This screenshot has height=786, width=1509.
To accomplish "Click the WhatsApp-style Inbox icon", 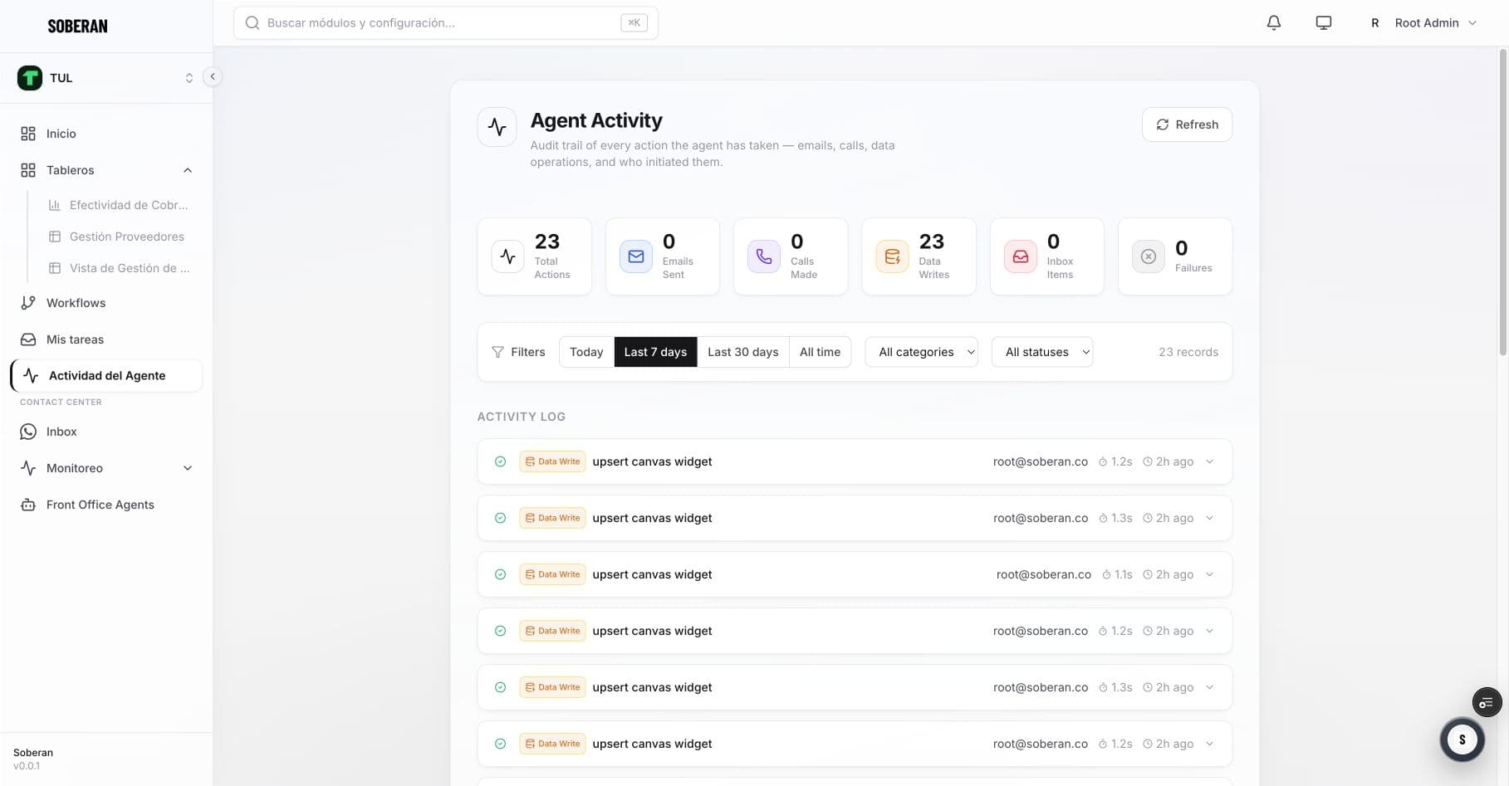I will pyautogui.click(x=28, y=432).
